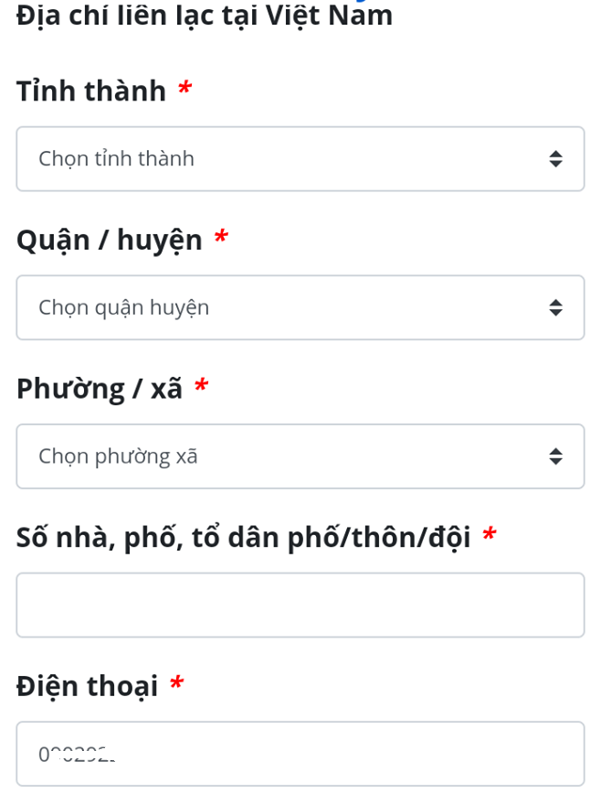Click the red asterisk after thôn/đội label
The height and width of the screenshot is (804, 611).
tap(490, 533)
